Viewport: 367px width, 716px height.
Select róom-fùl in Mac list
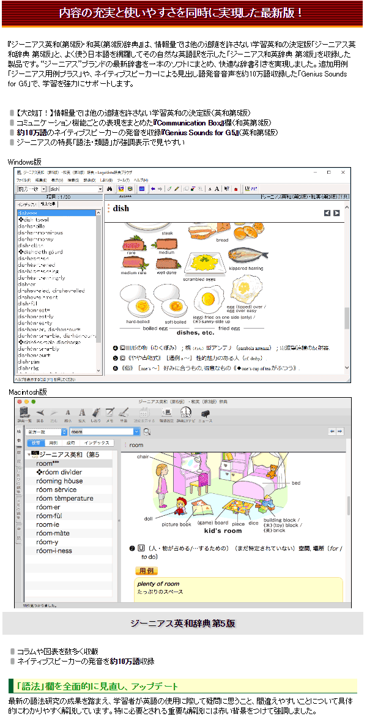(x=48, y=515)
